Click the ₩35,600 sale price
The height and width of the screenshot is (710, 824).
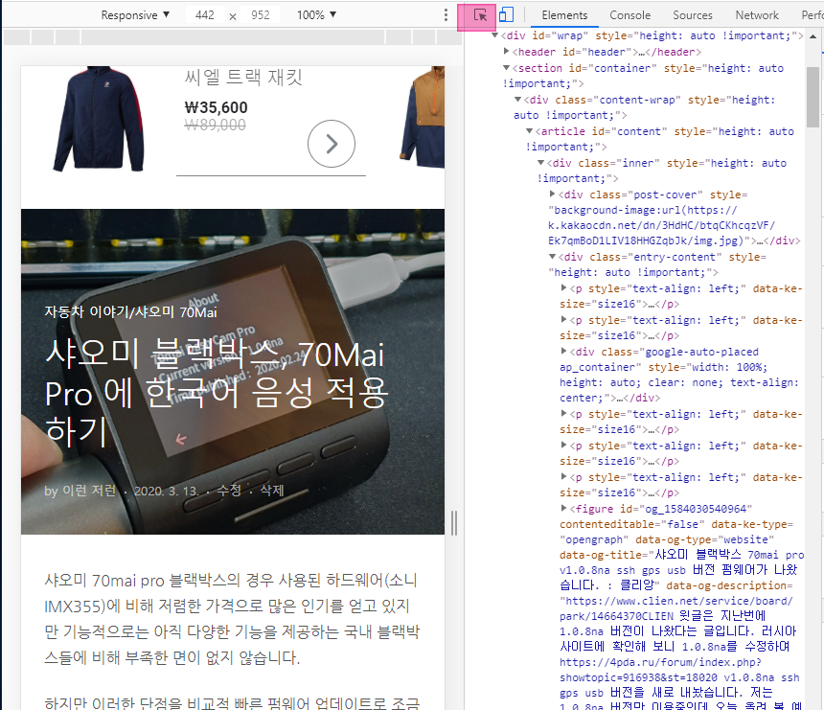tap(216, 107)
